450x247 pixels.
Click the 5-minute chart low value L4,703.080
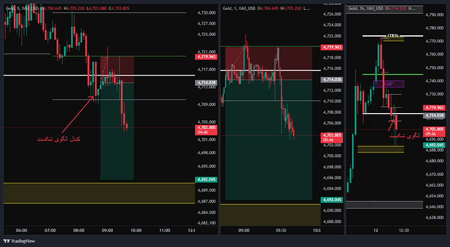[97, 8]
